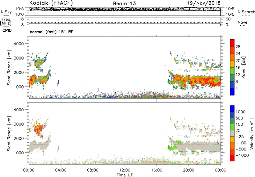255x177 pixels.
Task: Click the "-500" label on Velocity colorbar
Action: pos(241,149)
